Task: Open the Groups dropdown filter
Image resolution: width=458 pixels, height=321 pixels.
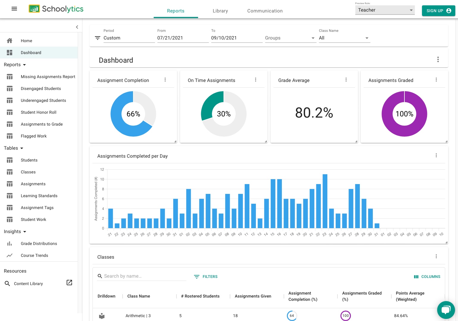Action: click(x=290, y=38)
